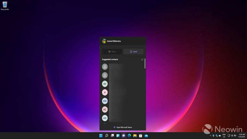Start a new conversation with Chat button
The height and width of the screenshot is (139, 247).
coord(133,52)
